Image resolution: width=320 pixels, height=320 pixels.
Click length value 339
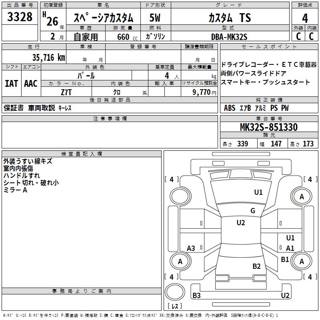click(243, 144)
